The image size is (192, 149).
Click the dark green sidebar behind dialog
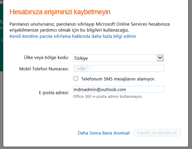click(x=1, y=37)
